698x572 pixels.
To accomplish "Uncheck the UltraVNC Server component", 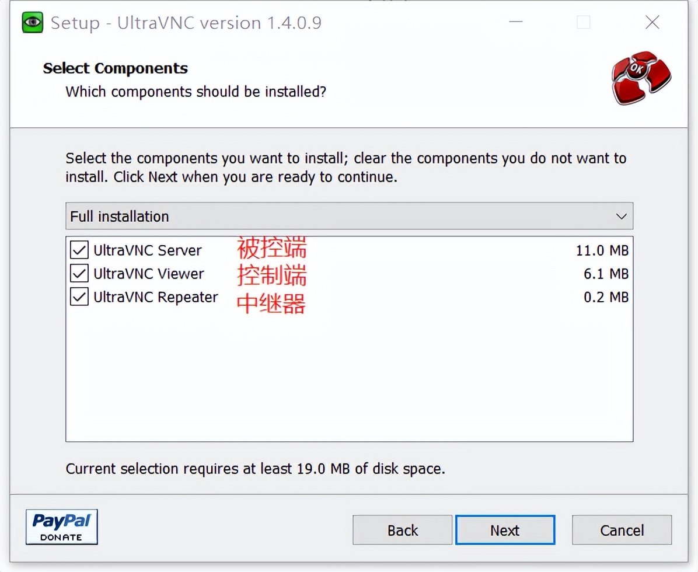I will pyautogui.click(x=79, y=250).
